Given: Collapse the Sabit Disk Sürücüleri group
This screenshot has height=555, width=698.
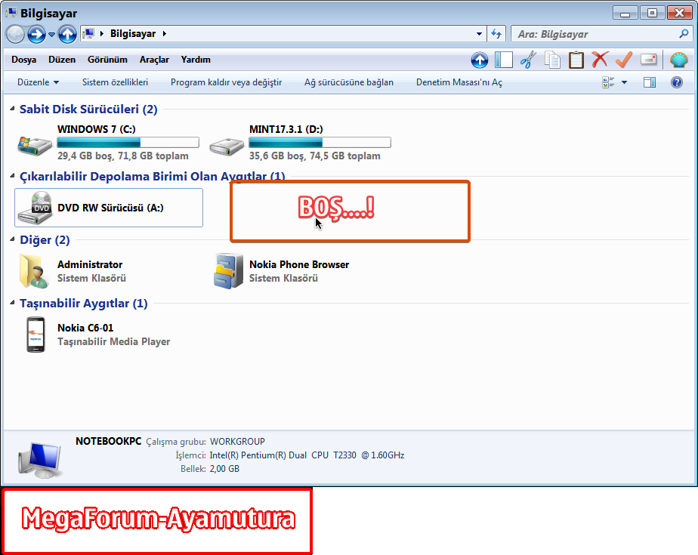Looking at the screenshot, I should tap(12, 109).
